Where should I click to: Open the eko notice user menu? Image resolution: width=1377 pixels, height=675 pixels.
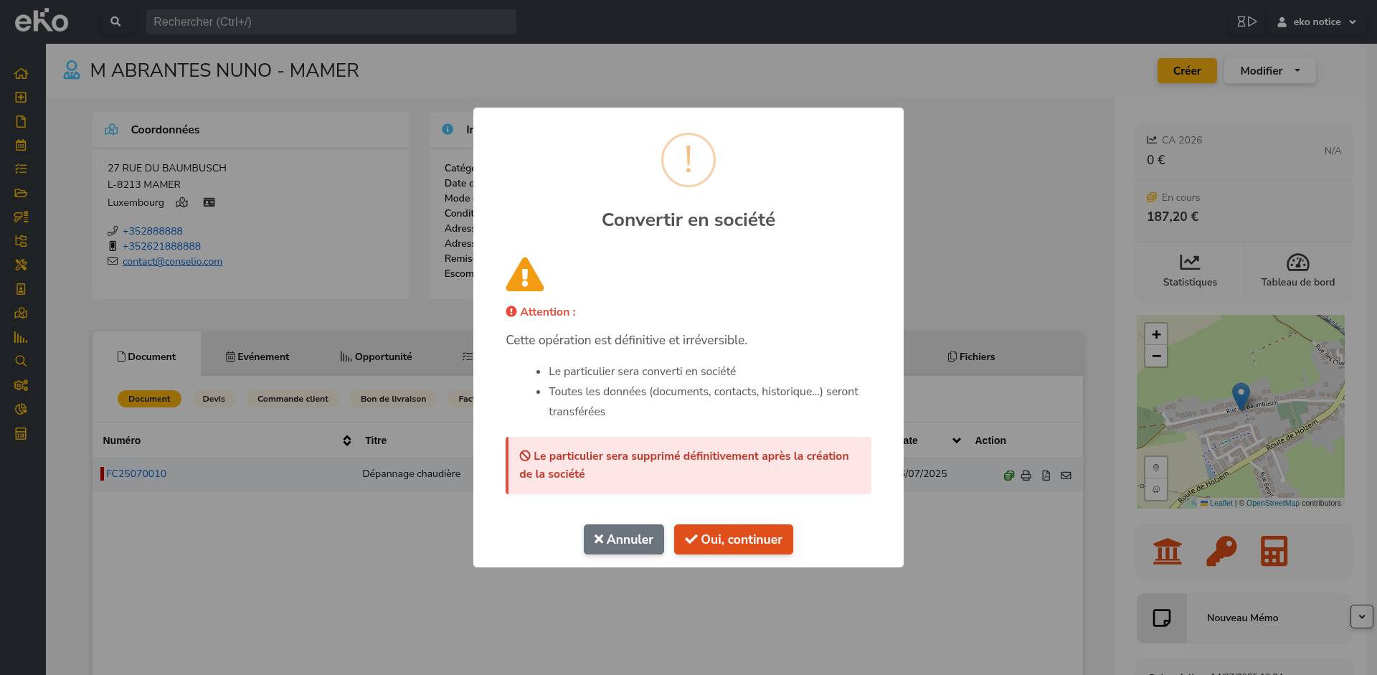click(1317, 22)
